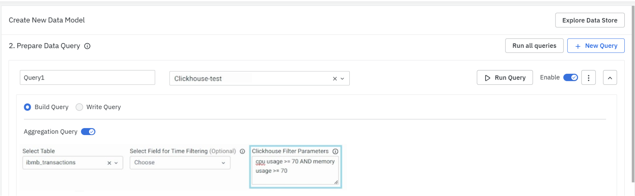Image resolution: width=635 pixels, height=196 pixels.
Task: Collapse the Query1 panel with chevron
Action: tap(610, 78)
